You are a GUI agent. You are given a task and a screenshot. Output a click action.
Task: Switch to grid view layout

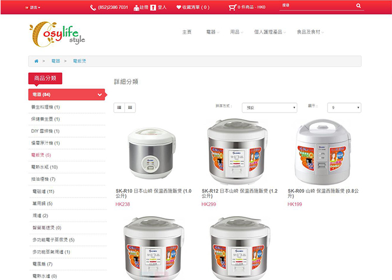pyautogui.click(x=130, y=108)
